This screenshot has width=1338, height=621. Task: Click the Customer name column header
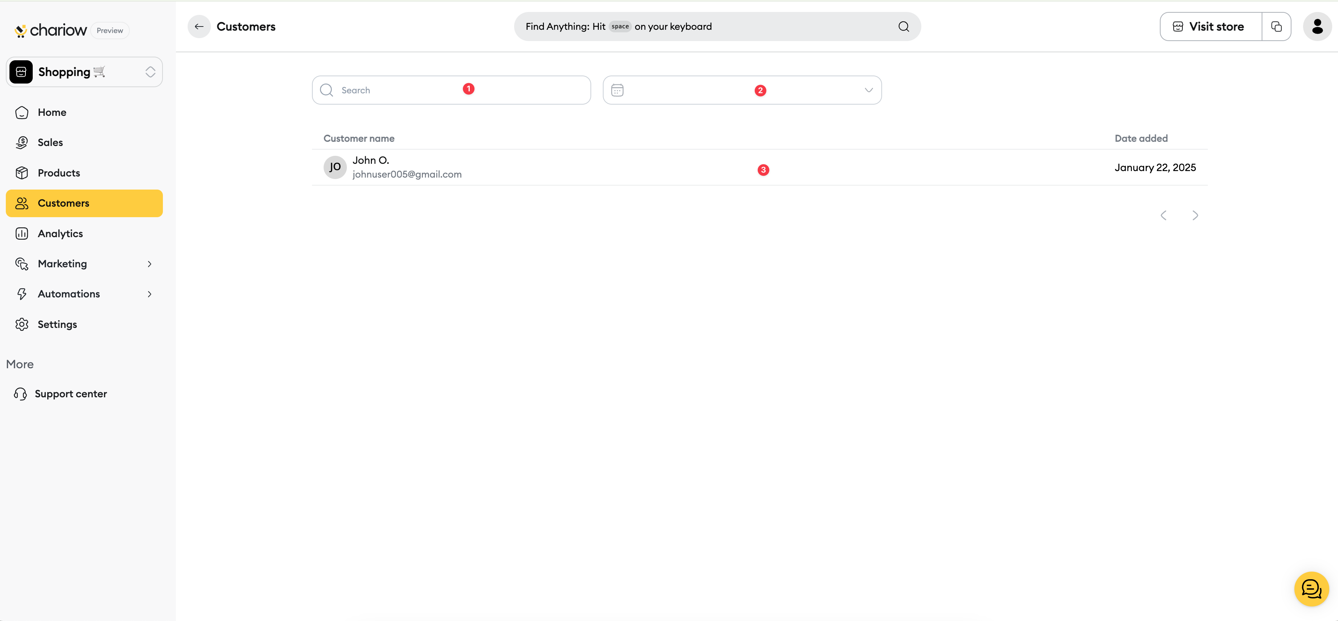pyautogui.click(x=359, y=138)
